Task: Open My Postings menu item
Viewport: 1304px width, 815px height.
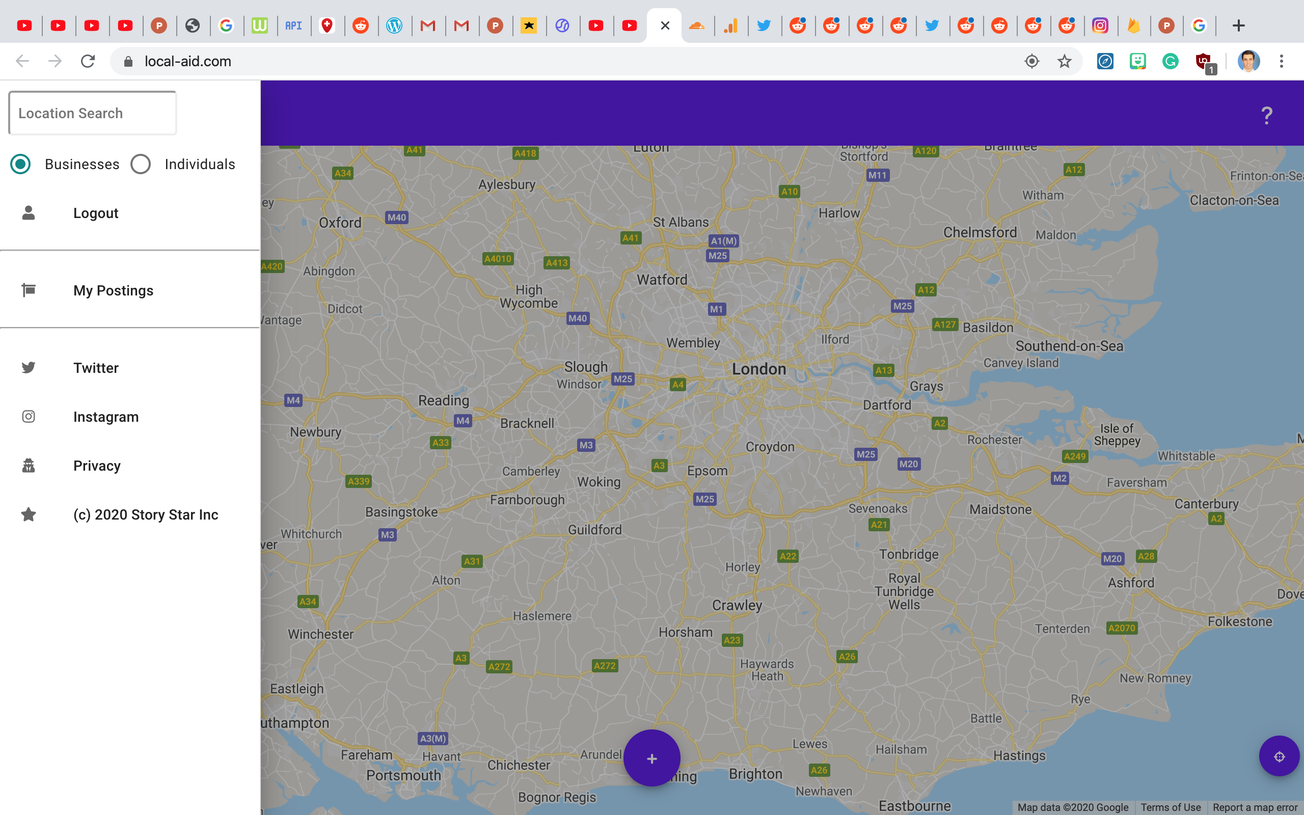Action: (113, 290)
